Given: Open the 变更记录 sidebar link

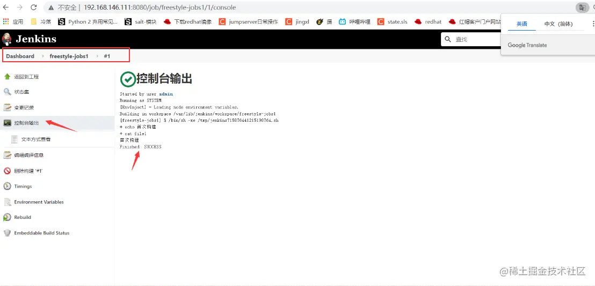Looking at the screenshot, I should tap(24, 107).
